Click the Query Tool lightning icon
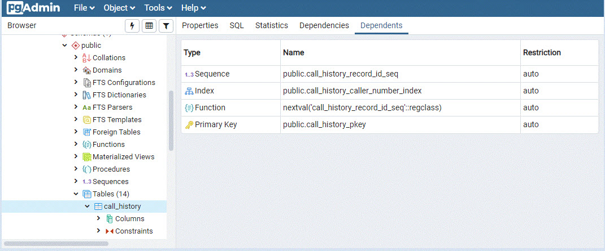This screenshot has height=251, width=605. tap(132, 26)
